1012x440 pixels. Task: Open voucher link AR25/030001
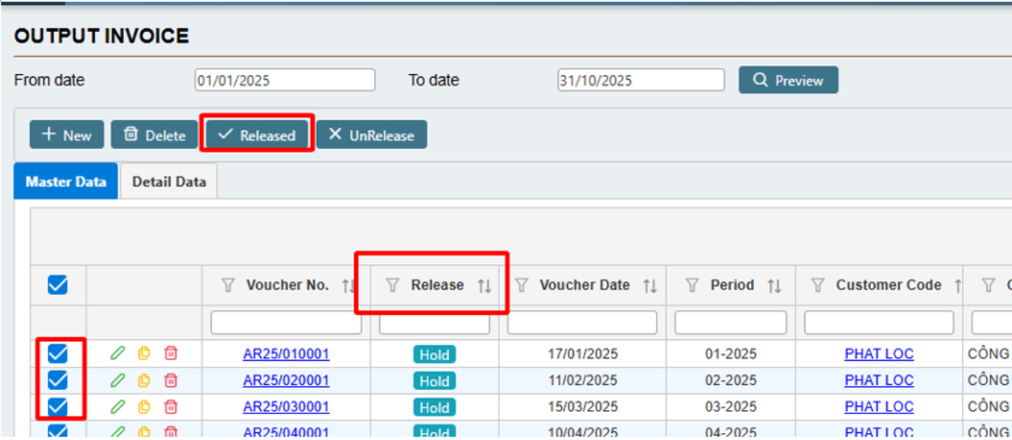(286, 406)
